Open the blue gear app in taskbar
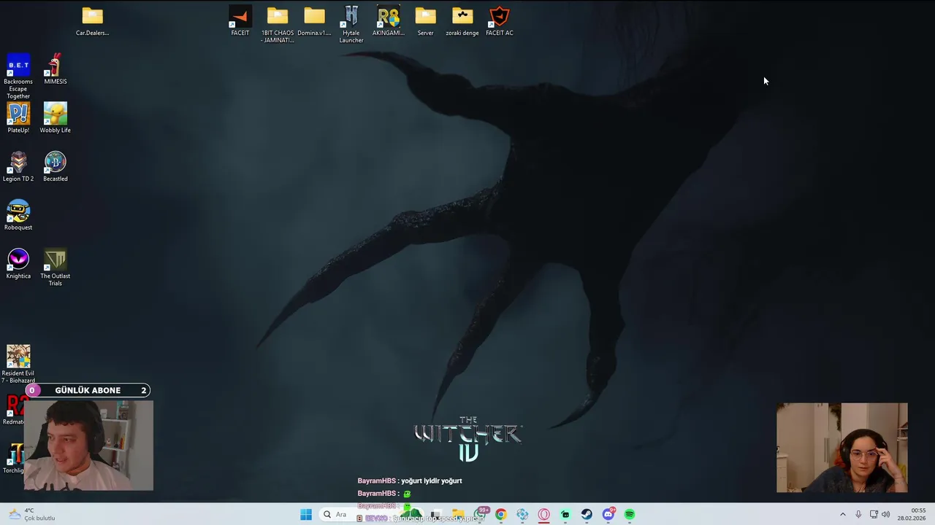This screenshot has width=935, height=525. (x=522, y=515)
